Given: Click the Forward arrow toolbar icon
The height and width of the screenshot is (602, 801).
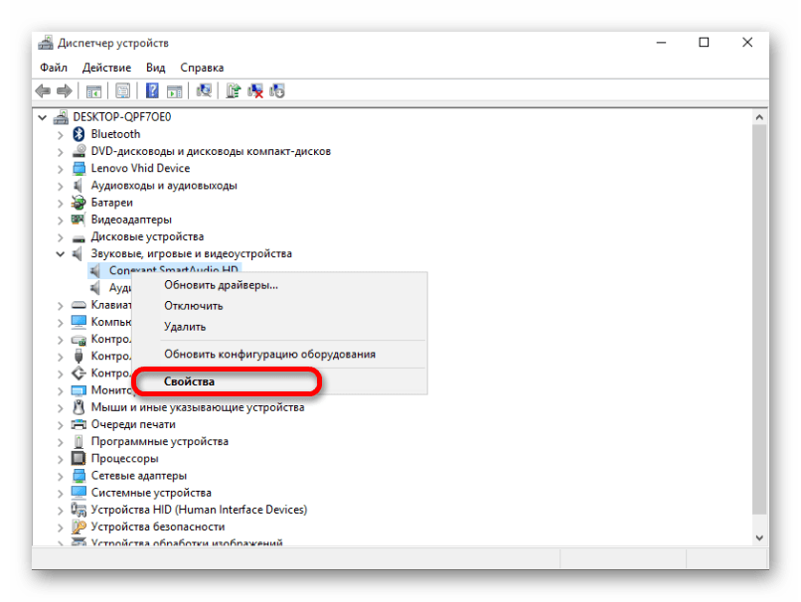Looking at the screenshot, I should tap(65, 91).
